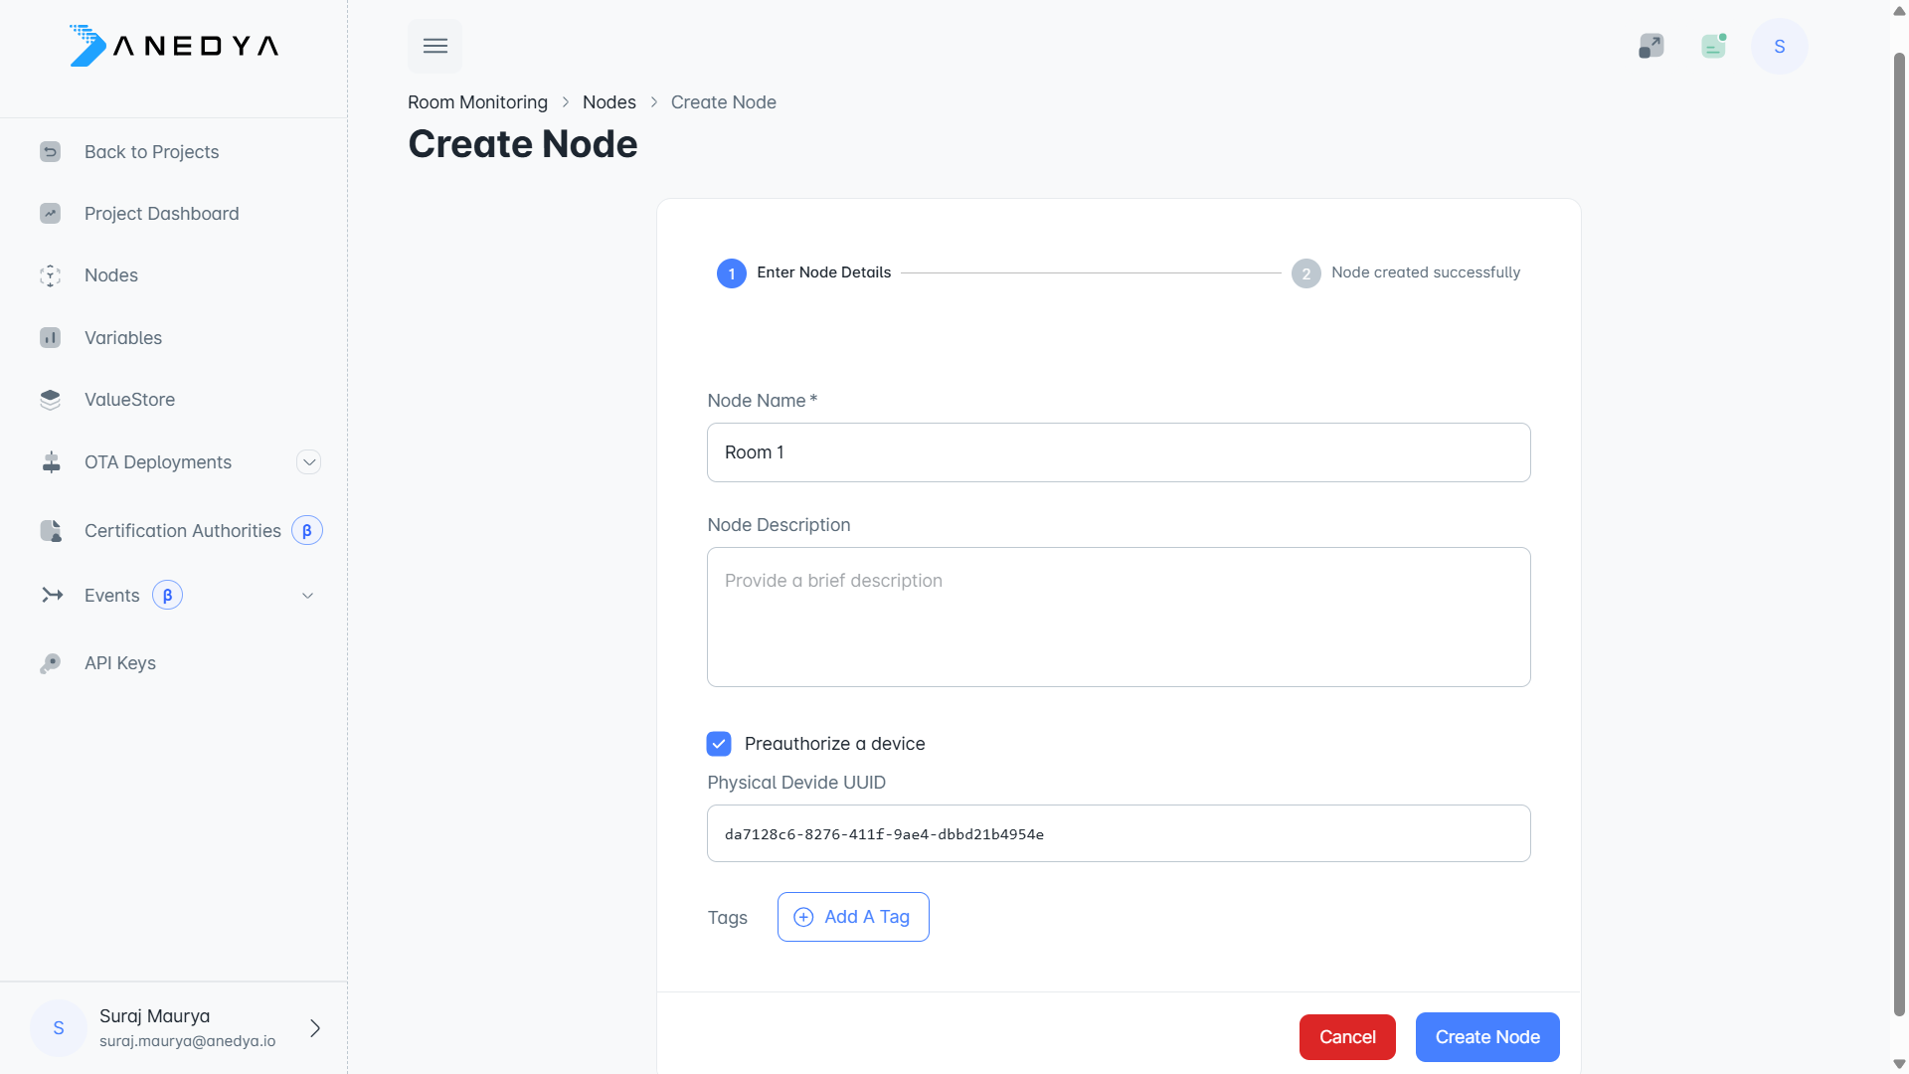The width and height of the screenshot is (1909, 1074).
Task: Click the Variables bar chart icon
Action: pos(50,338)
